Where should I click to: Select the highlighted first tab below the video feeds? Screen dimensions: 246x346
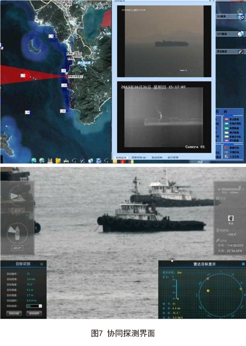click(x=121, y=158)
